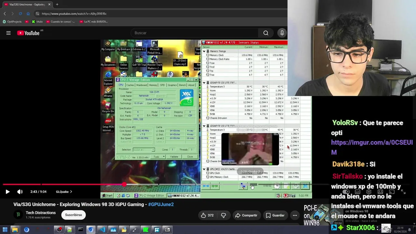This screenshot has height=234, width=416.
Task: Go to the YouTube home logo
Action: [28, 33]
